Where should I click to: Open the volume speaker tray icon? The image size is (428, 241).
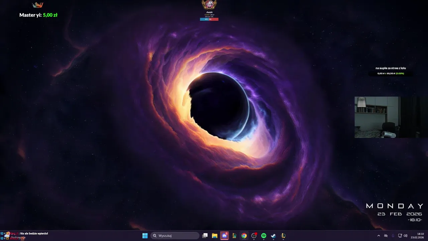[x=406, y=236]
